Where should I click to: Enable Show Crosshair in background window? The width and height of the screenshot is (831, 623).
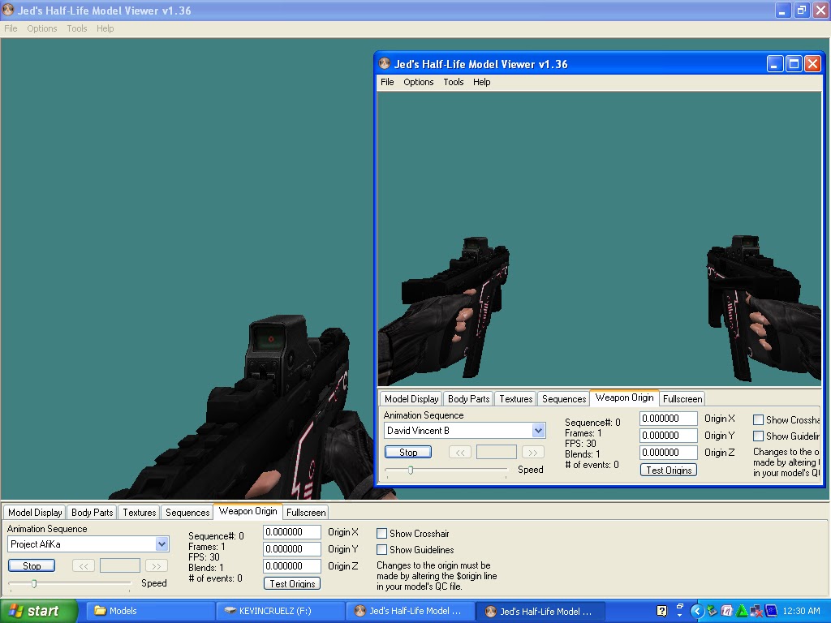tap(381, 534)
